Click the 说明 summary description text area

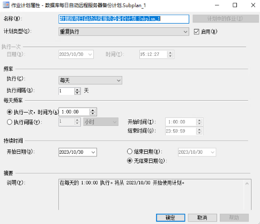pos(155,195)
